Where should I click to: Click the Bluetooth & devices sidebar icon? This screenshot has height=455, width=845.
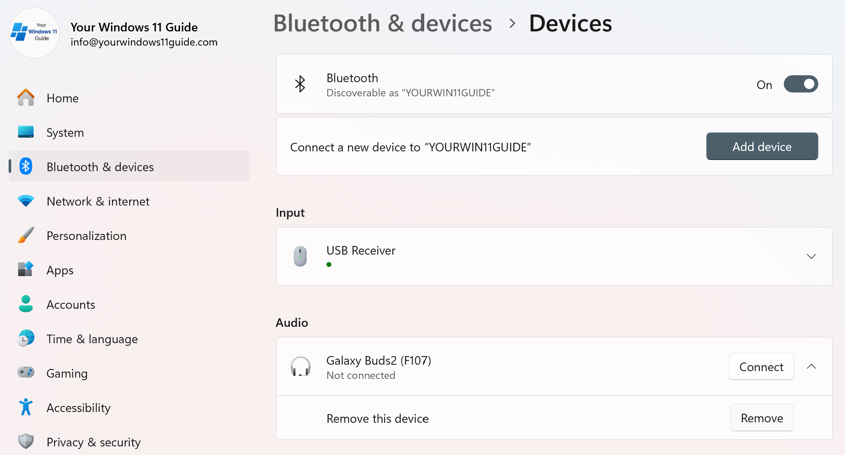click(26, 166)
